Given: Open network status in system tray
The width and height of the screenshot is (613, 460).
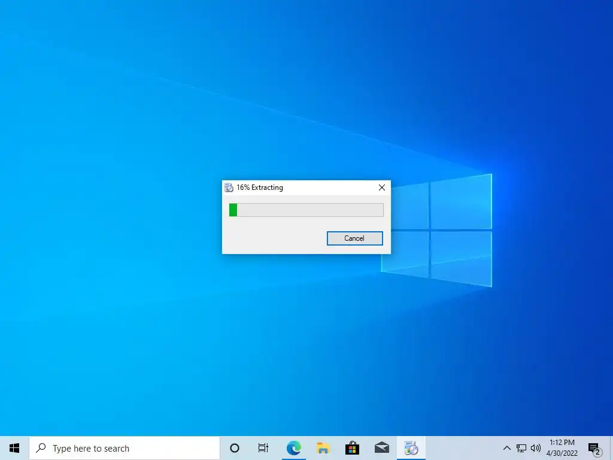Looking at the screenshot, I should pos(521,448).
